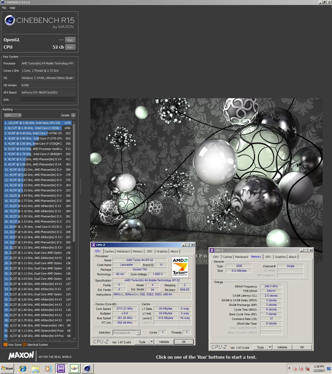
Task: Switch to CPU-Z purple taskbar icon
Action: (61, 368)
